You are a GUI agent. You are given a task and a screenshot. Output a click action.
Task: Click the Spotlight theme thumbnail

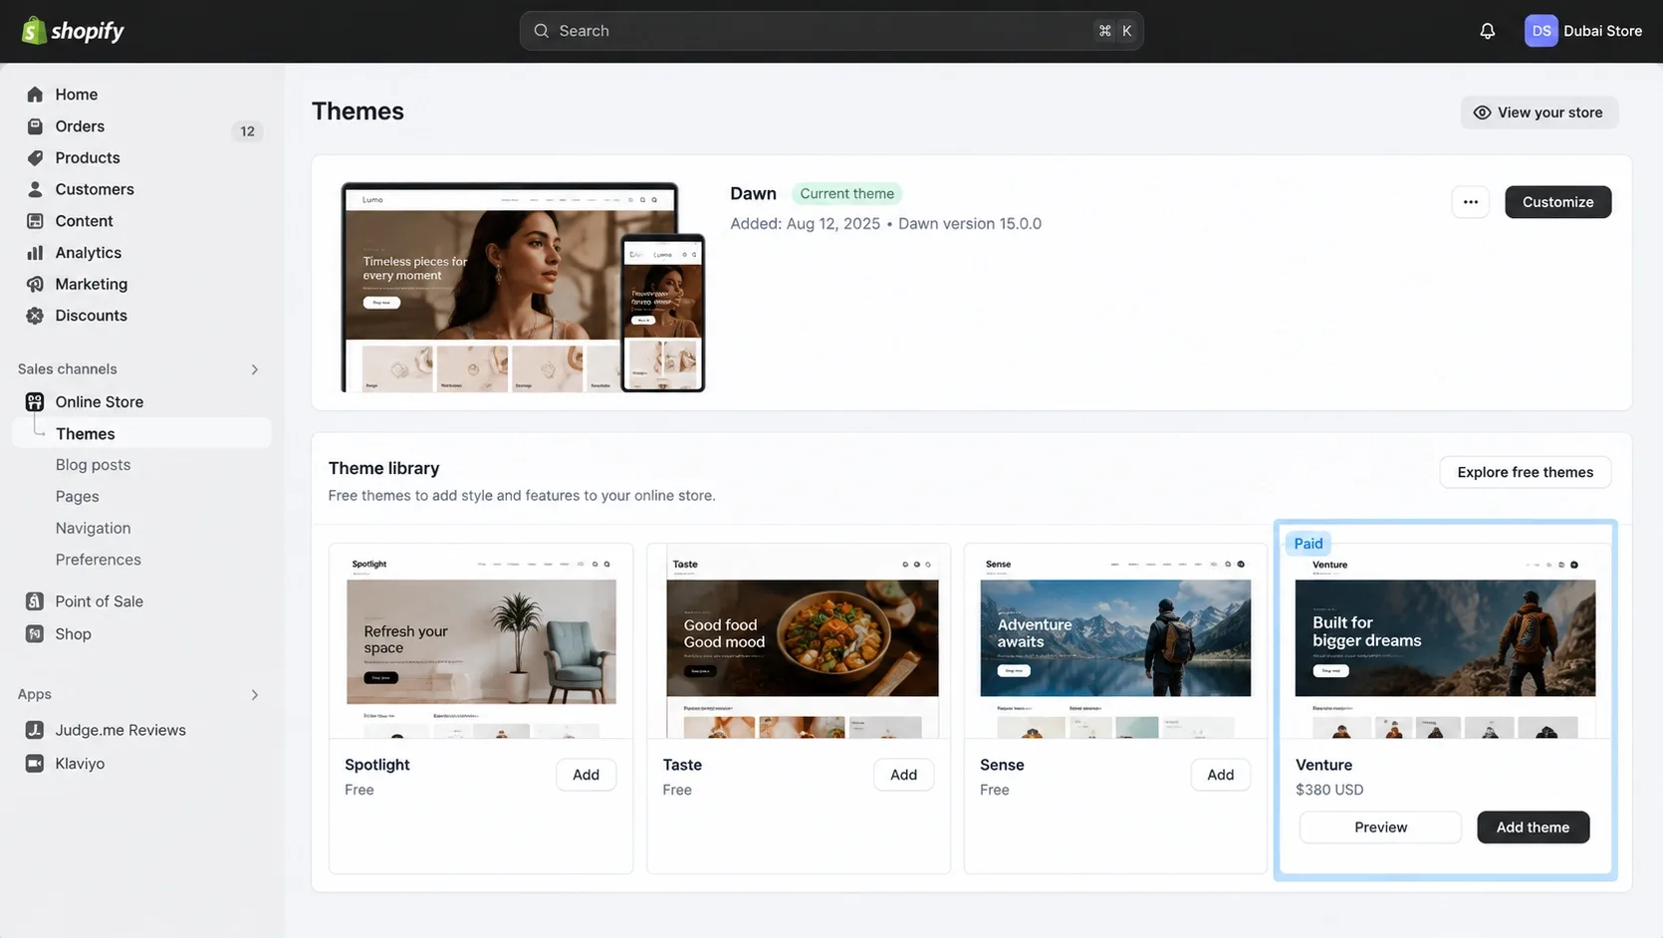click(x=481, y=641)
